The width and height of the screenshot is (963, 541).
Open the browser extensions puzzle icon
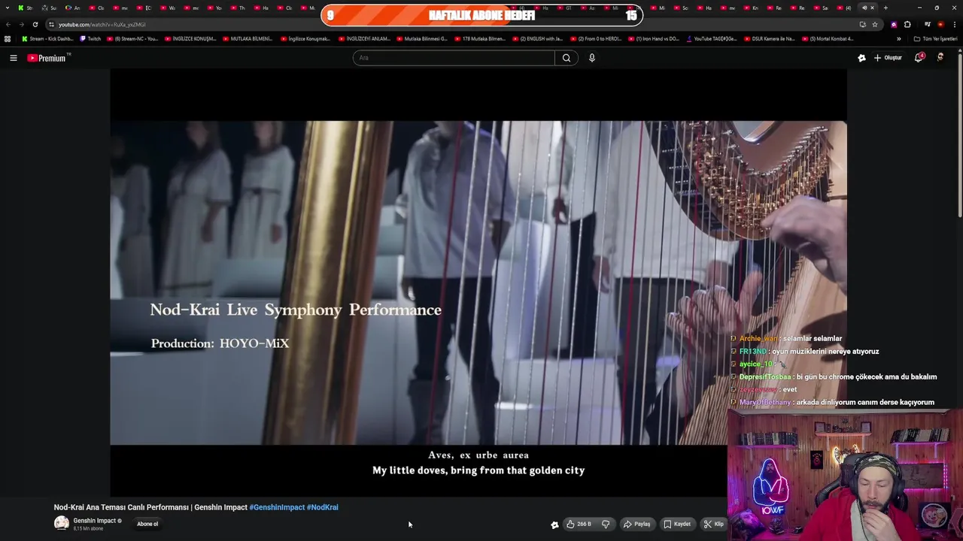pyautogui.click(x=907, y=24)
